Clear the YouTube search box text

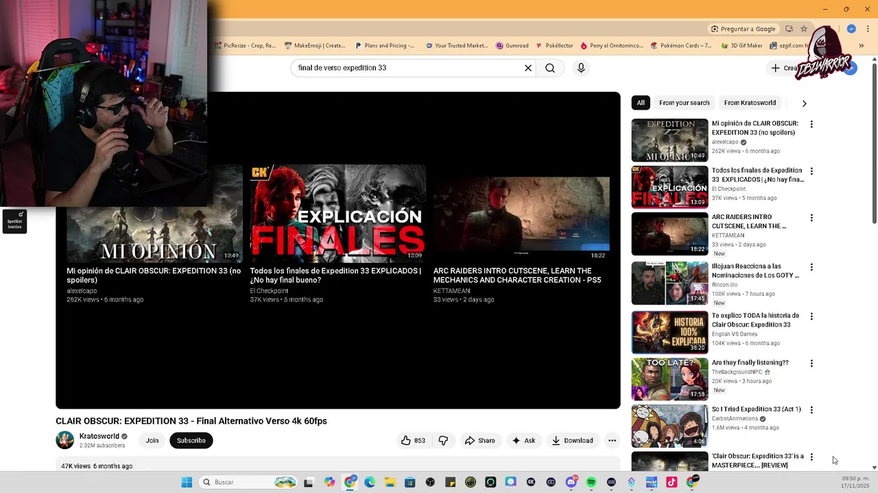pos(528,68)
